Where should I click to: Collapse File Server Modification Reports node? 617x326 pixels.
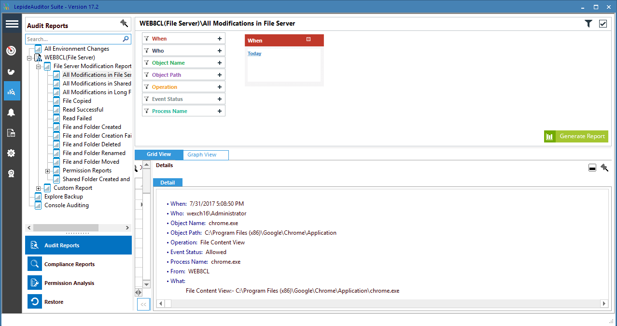(38, 66)
